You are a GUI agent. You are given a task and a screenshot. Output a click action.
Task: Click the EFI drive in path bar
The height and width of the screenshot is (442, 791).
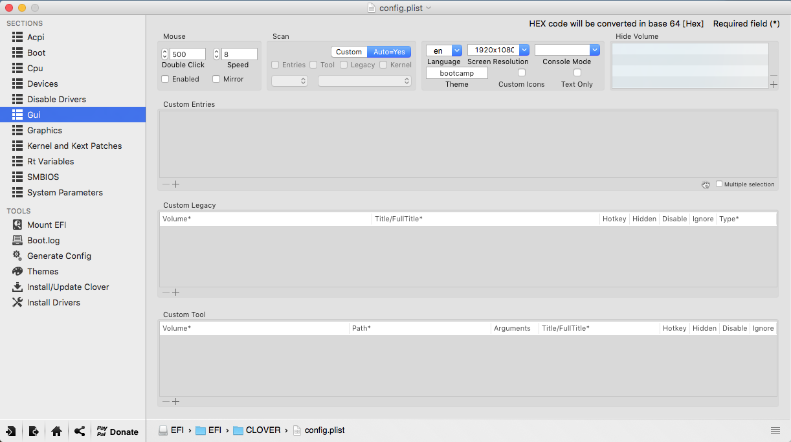tap(172, 430)
